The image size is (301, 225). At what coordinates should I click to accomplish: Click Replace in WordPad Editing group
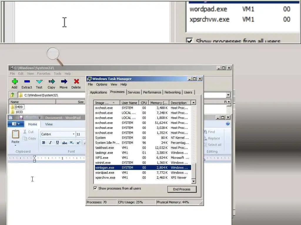click(212, 138)
